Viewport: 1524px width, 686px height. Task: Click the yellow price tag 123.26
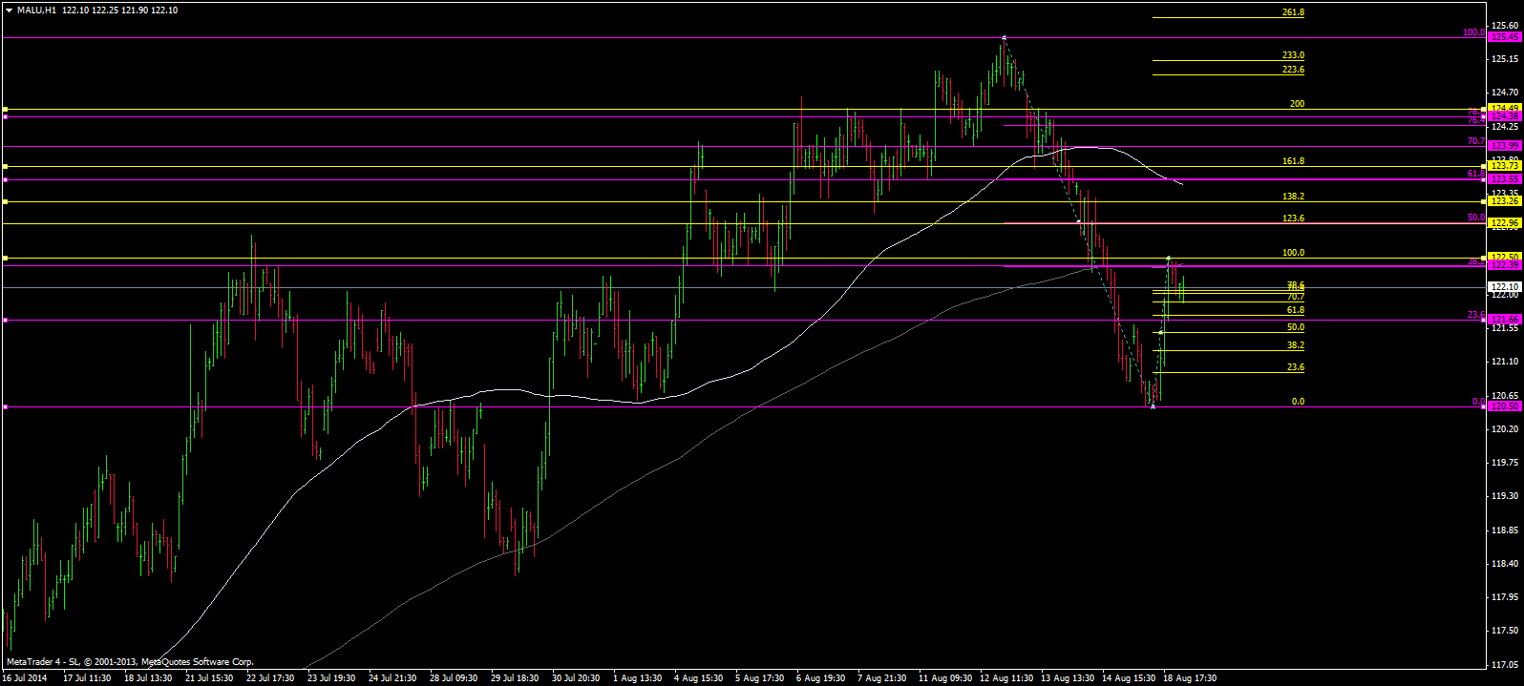click(1504, 201)
